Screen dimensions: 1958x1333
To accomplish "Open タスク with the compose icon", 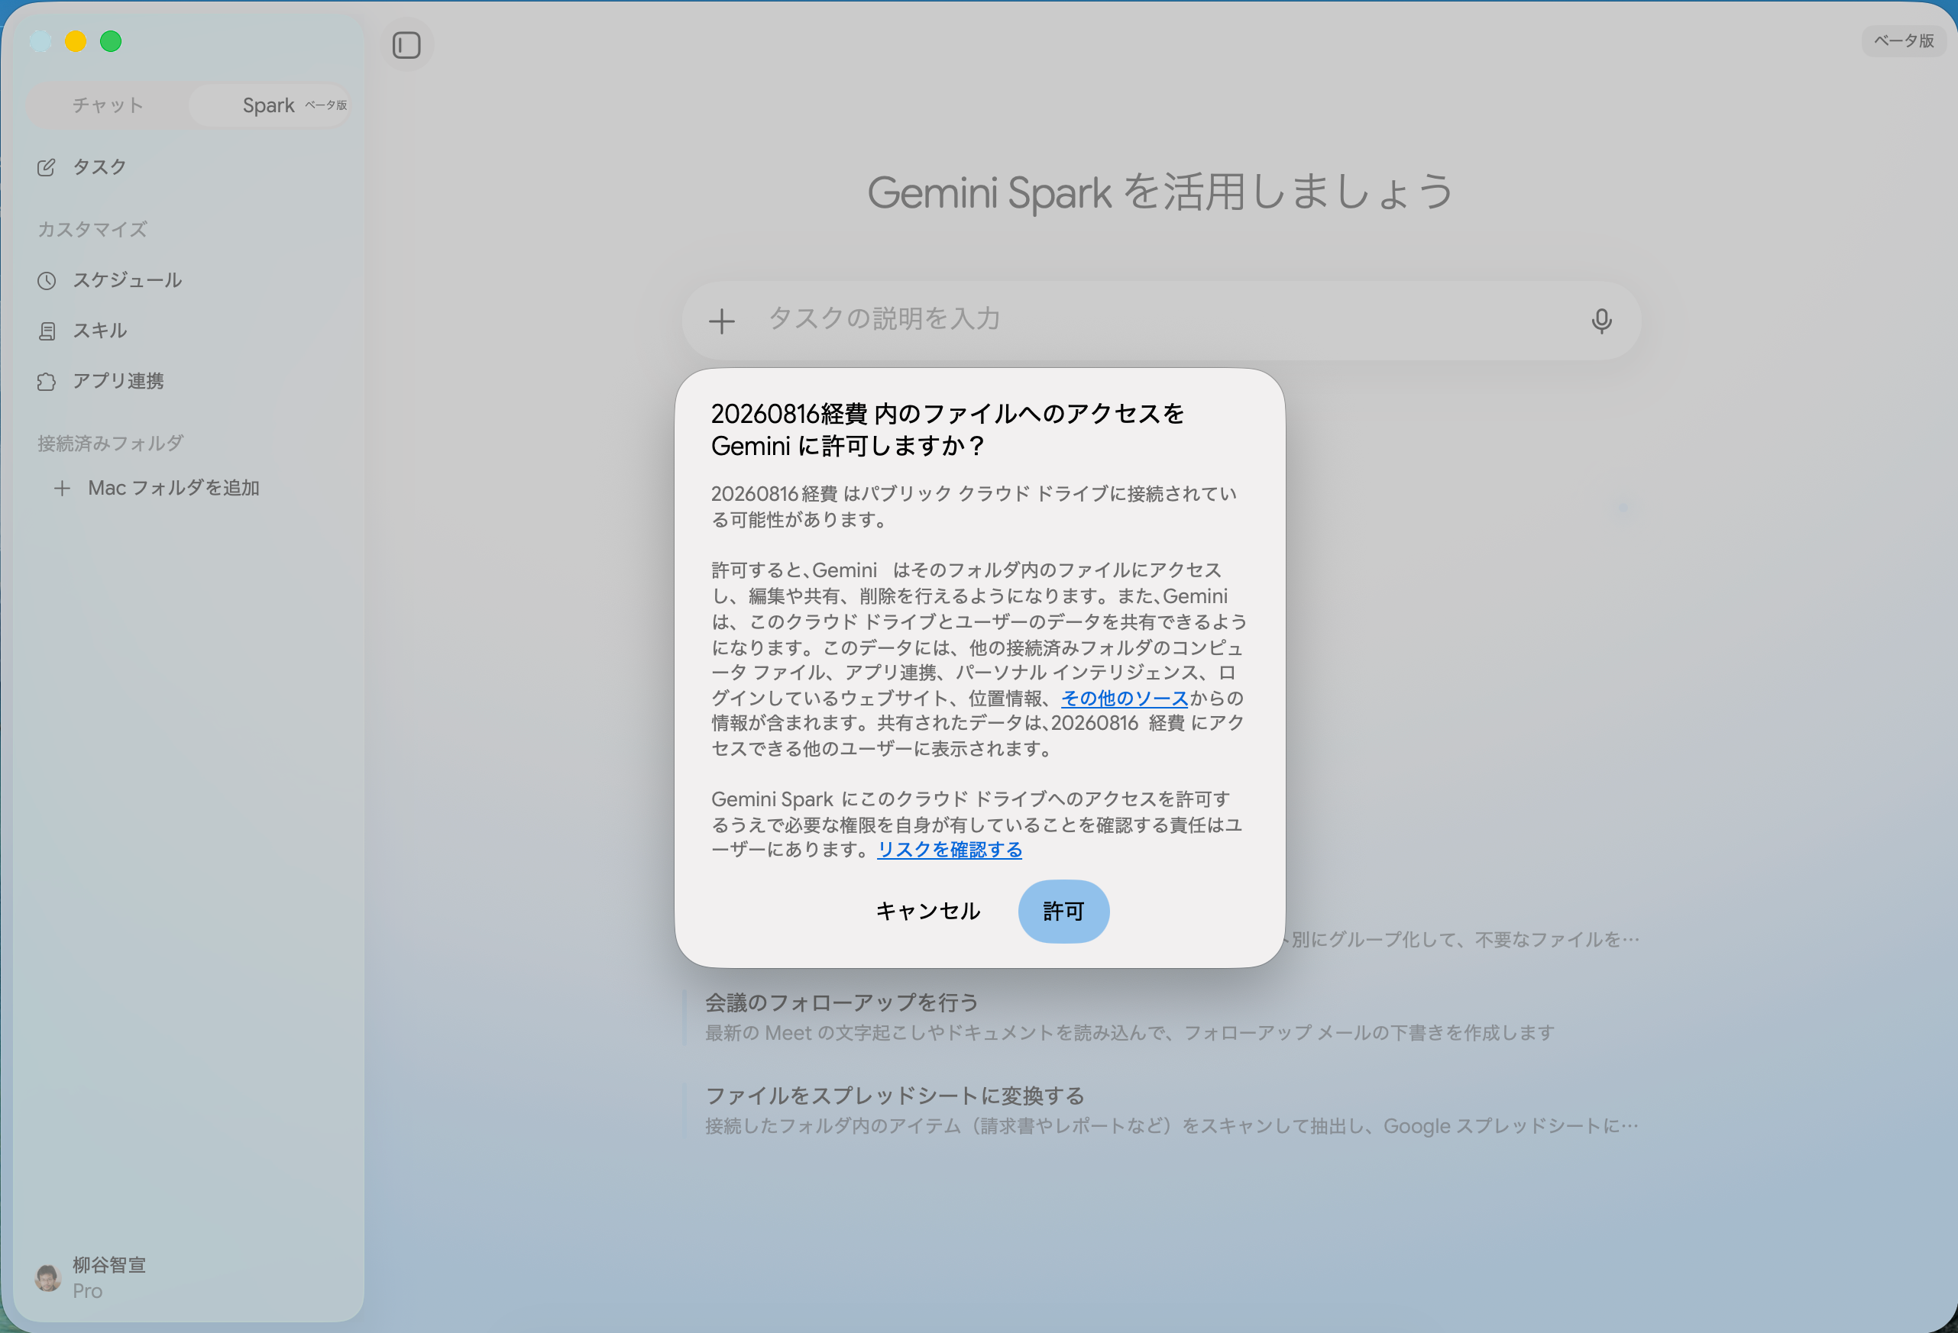I will pyautogui.click(x=82, y=166).
